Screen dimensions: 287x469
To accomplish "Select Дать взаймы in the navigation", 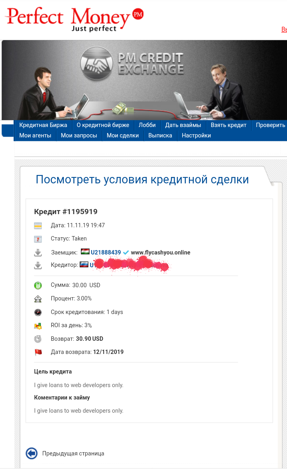I will click(x=183, y=125).
